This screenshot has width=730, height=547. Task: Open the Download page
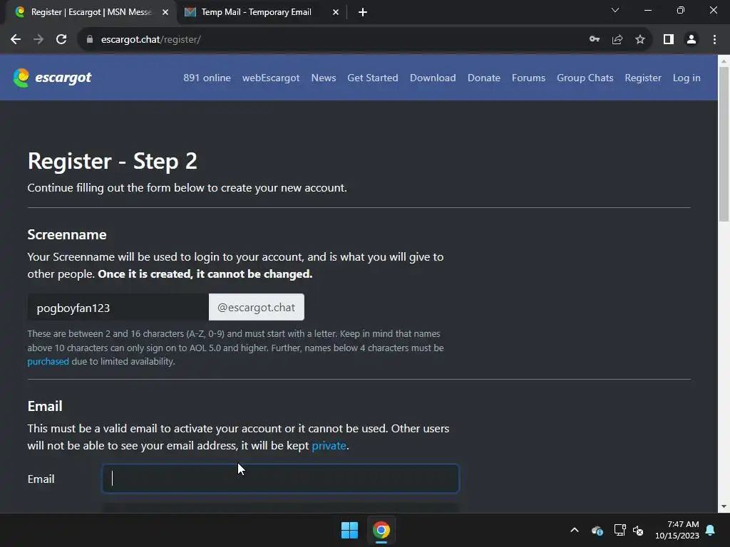[x=433, y=78]
